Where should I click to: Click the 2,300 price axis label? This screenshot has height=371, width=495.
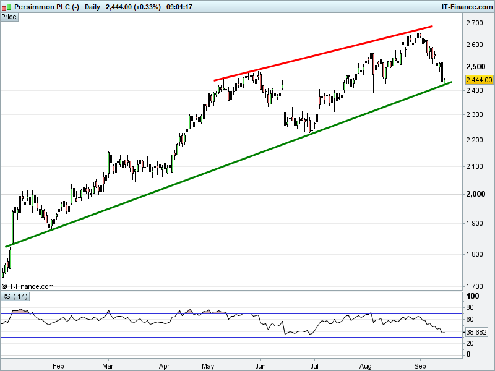tap(475, 114)
